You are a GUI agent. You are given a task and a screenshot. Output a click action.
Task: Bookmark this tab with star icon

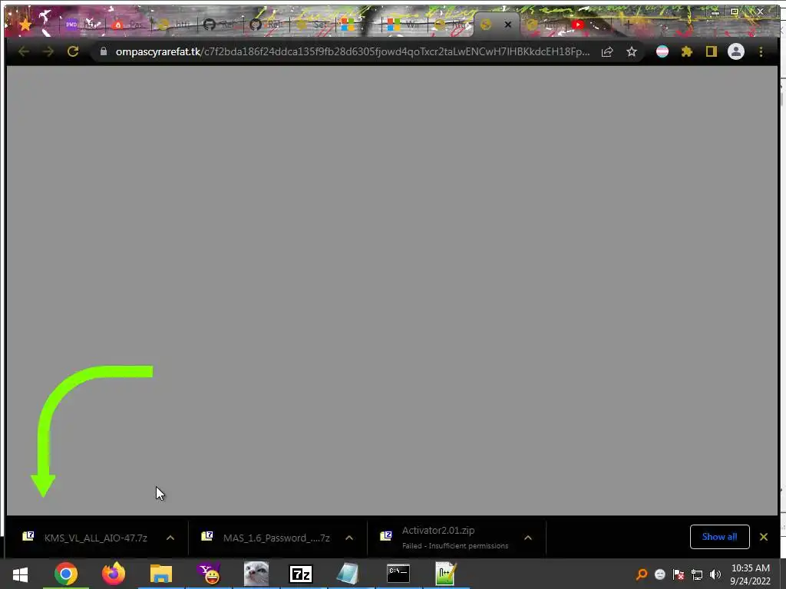pos(632,51)
